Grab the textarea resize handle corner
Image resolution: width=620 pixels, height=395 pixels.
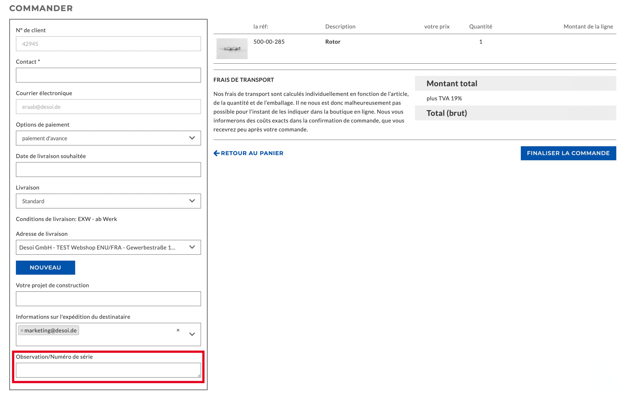(199, 375)
